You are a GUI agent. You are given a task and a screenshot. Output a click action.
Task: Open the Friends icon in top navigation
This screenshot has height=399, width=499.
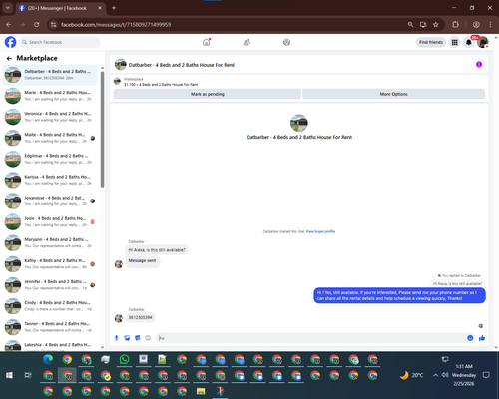[x=247, y=42]
